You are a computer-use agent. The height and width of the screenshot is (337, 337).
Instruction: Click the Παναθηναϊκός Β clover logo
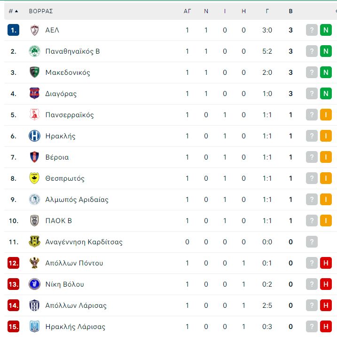34,51
